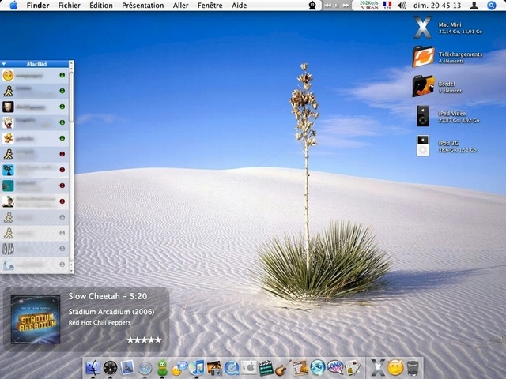
Task: Open the Présentation menu
Action: pos(142,6)
